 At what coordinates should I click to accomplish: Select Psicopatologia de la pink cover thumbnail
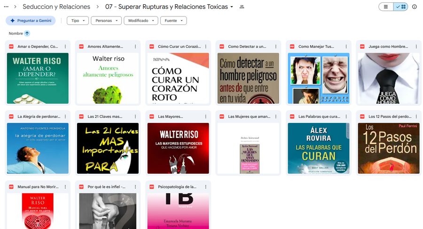178,211
